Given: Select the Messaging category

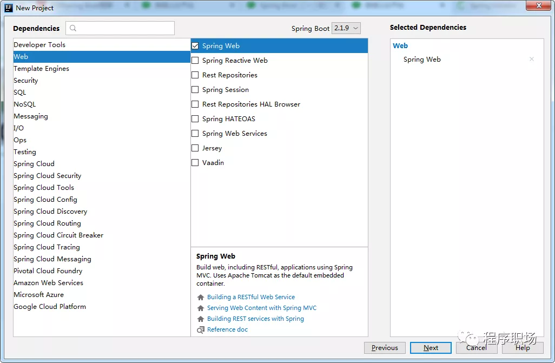Looking at the screenshot, I should click(102, 116).
